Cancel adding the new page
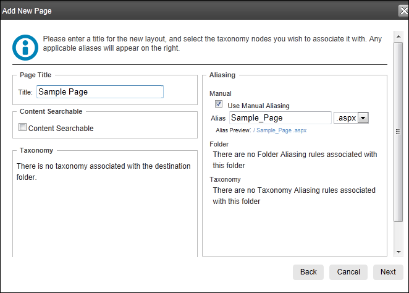The width and height of the screenshot is (409, 293). (x=348, y=272)
